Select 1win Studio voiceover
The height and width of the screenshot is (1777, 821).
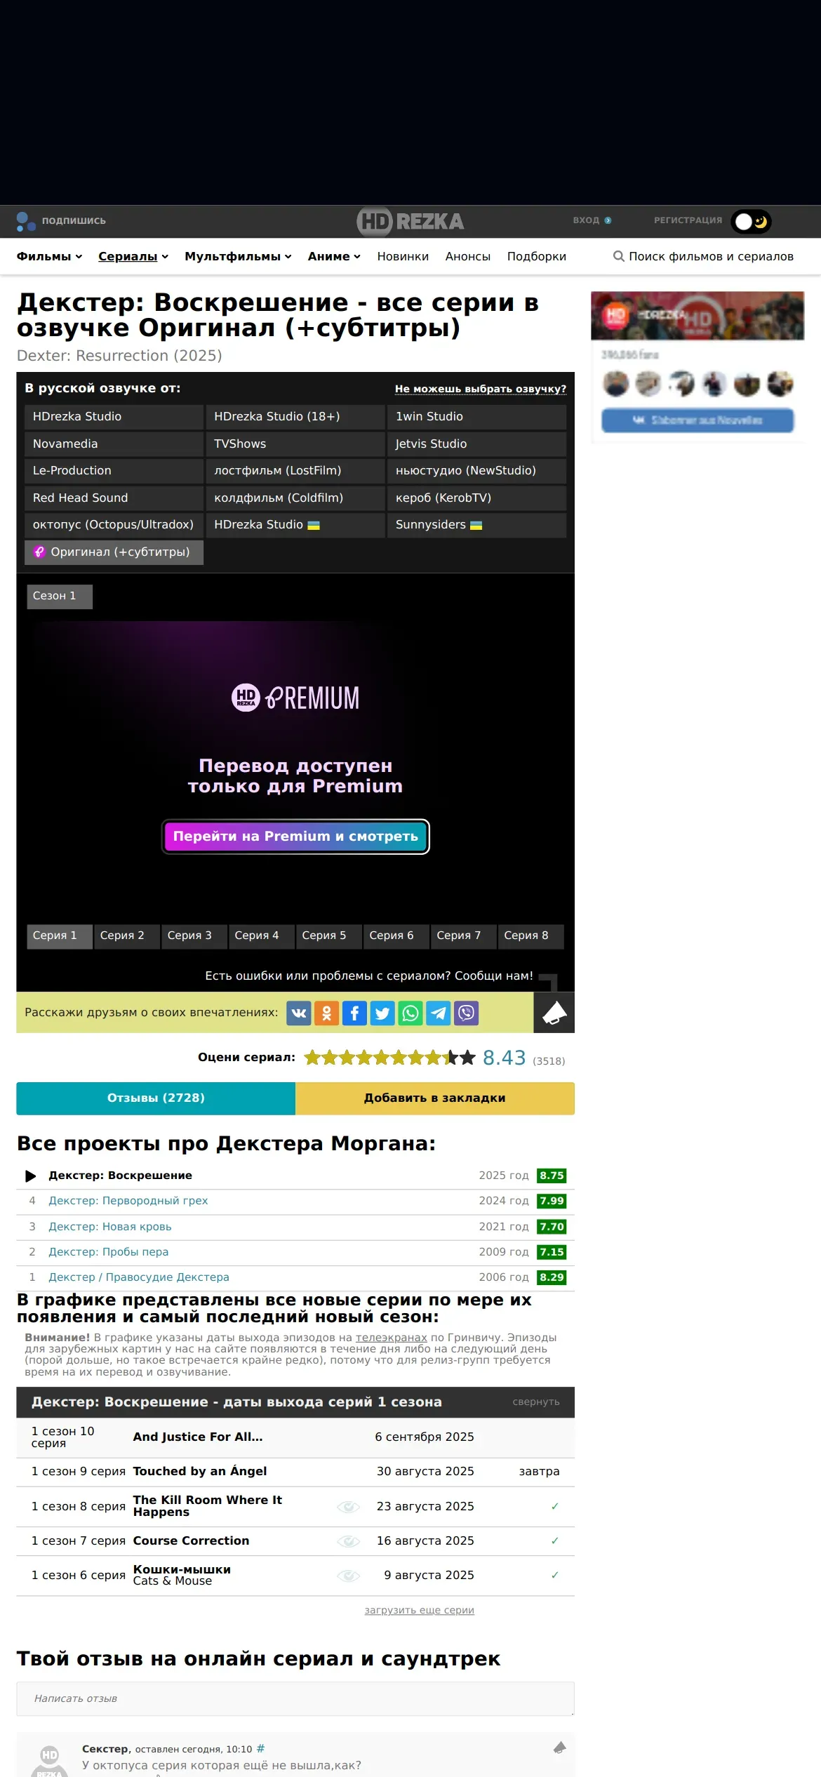(476, 417)
